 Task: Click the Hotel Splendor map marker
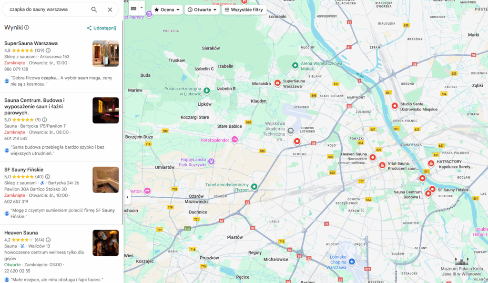tap(234, 140)
